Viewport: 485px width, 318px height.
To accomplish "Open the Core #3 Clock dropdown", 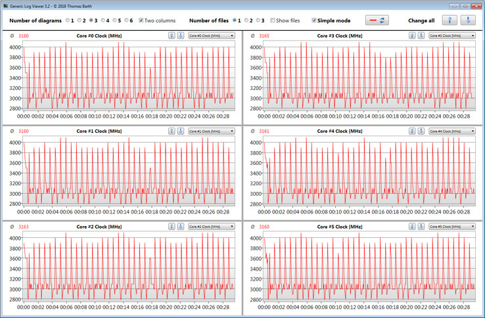I will (x=451, y=35).
